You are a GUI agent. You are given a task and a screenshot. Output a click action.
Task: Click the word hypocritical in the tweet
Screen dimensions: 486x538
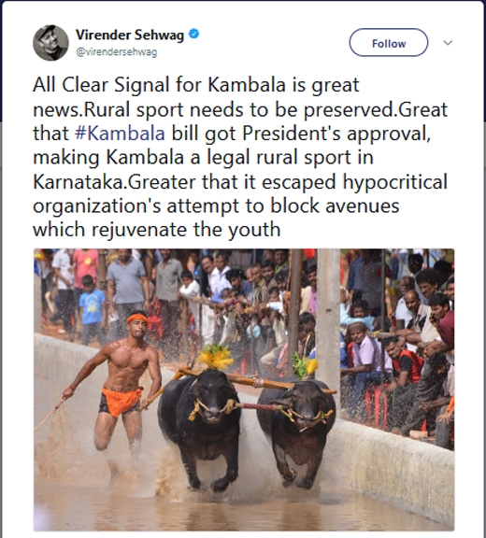pos(395,182)
